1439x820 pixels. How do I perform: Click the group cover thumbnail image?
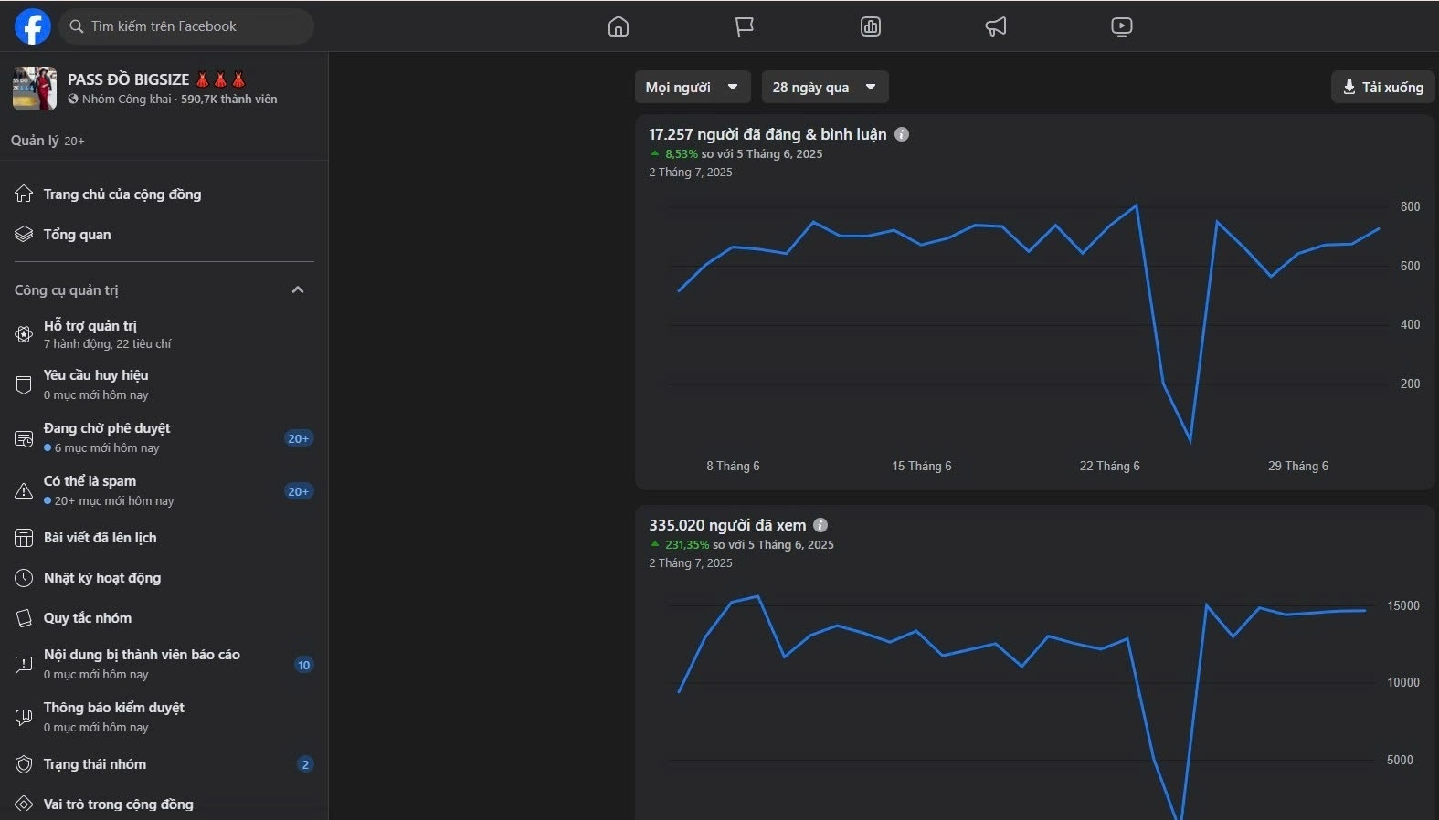(35, 88)
